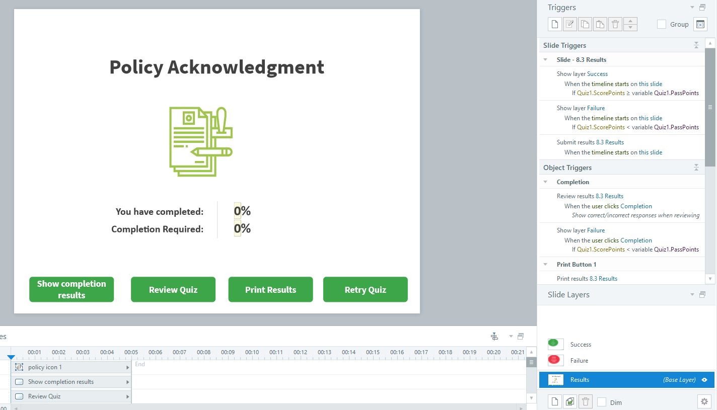Image resolution: width=717 pixels, height=410 pixels.
Task: Add a new slide layer
Action: [554, 401]
